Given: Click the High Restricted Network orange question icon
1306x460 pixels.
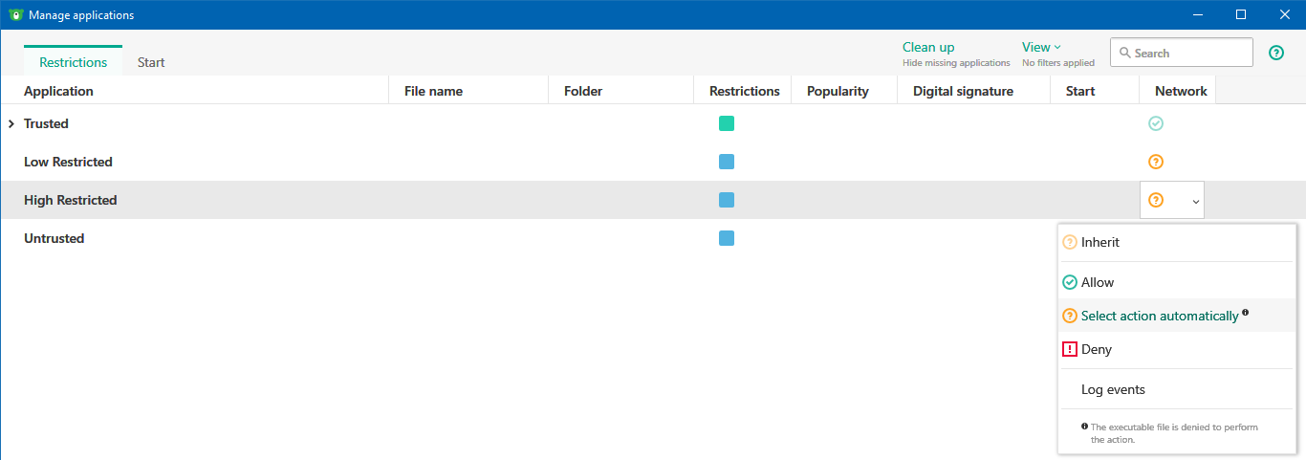Looking at the screenshot, I should tap(1156, 200).
